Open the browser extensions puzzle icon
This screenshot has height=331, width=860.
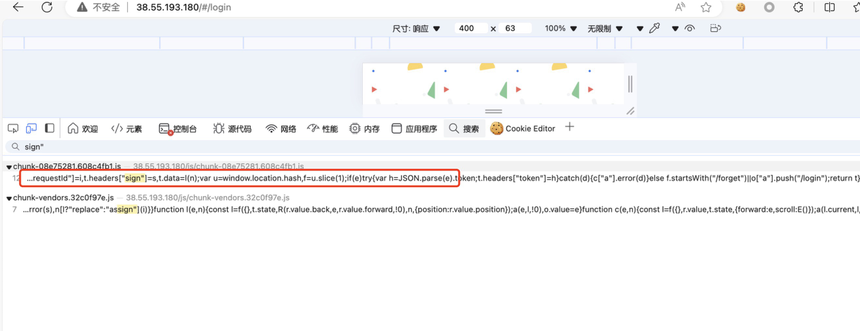pyautogui.click(x=798, y=8)
